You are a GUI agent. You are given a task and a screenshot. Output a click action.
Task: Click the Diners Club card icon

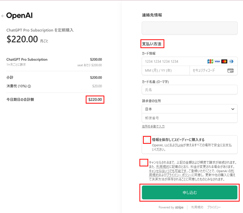pos(231,62)
